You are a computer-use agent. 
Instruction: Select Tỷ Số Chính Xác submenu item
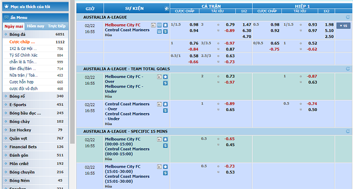pos(35,55)
